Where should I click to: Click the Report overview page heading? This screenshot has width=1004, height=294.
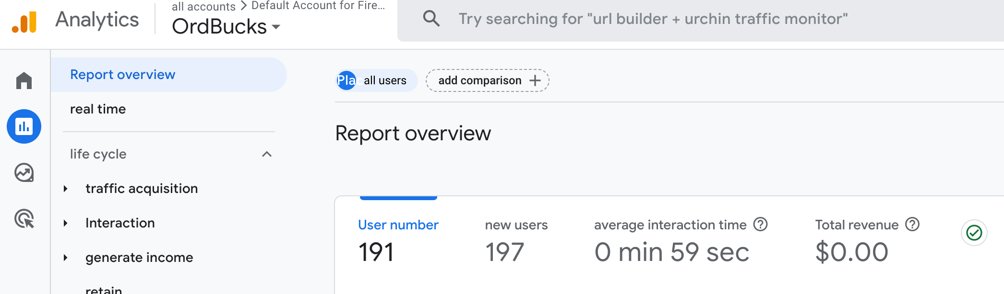click(413, 134)
